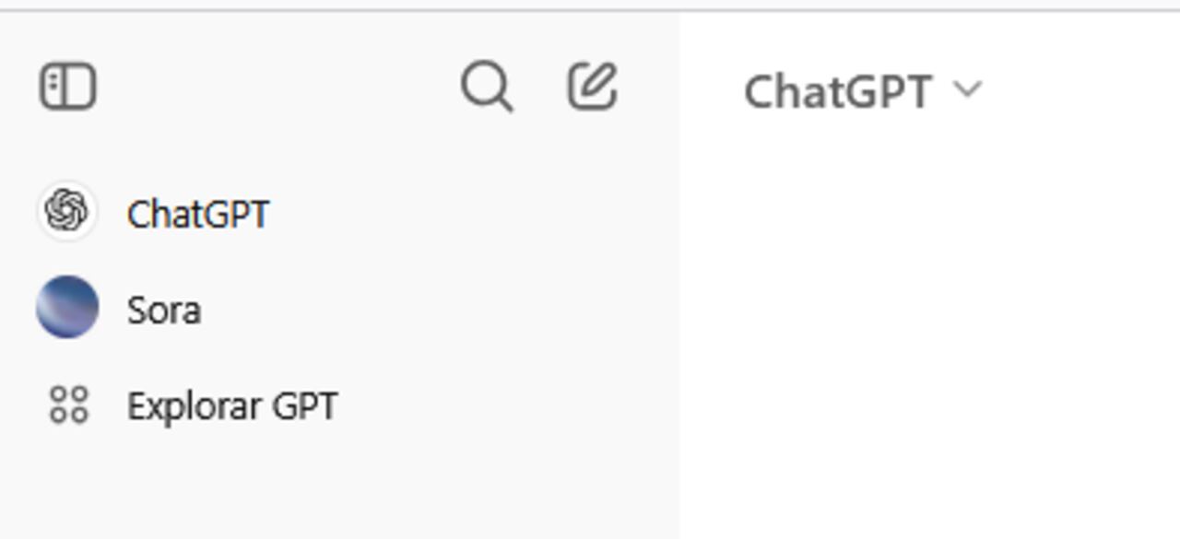The width and height of the screenshot is (1180, 539).
Task: Select the Sora row in the sidebar
Action: coord(277,309)
